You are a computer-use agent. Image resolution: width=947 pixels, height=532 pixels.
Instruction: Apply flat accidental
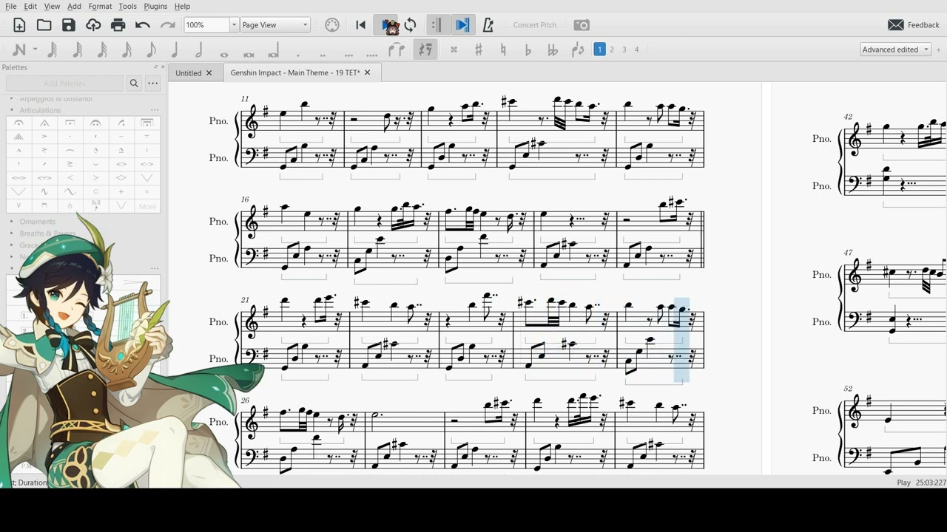coord(528,50)
